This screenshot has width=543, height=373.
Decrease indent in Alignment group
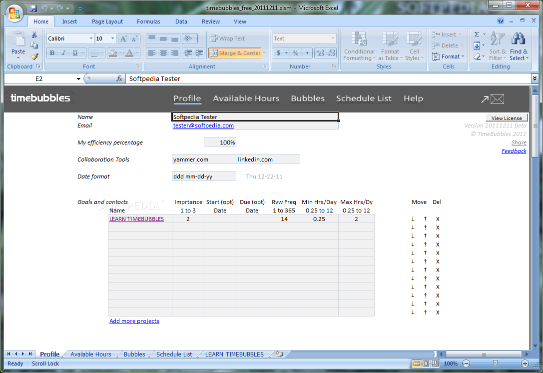(x=188, y=53)
